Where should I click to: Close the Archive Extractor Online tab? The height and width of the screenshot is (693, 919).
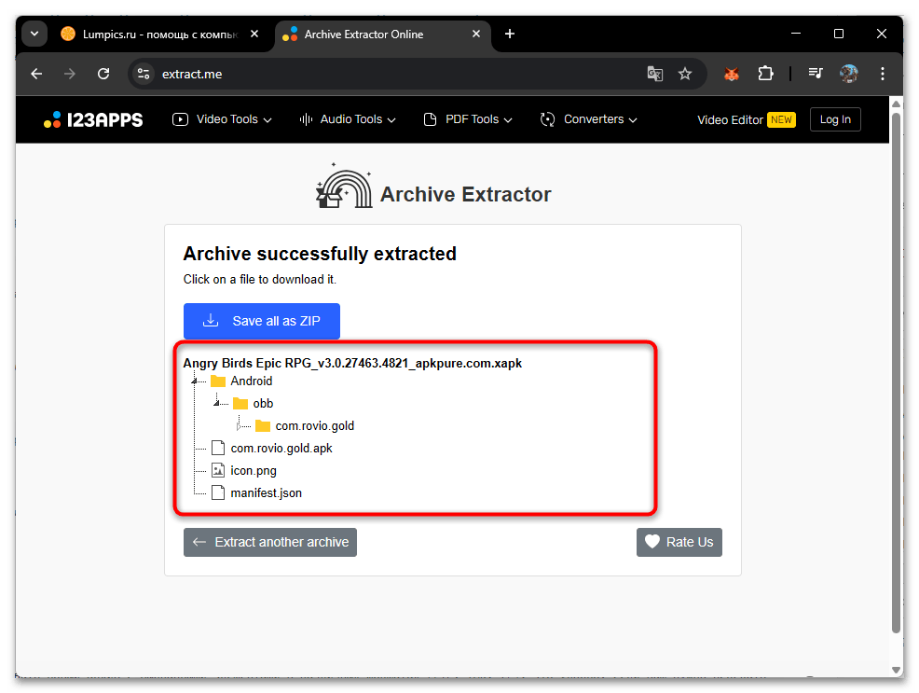[476, 34]
